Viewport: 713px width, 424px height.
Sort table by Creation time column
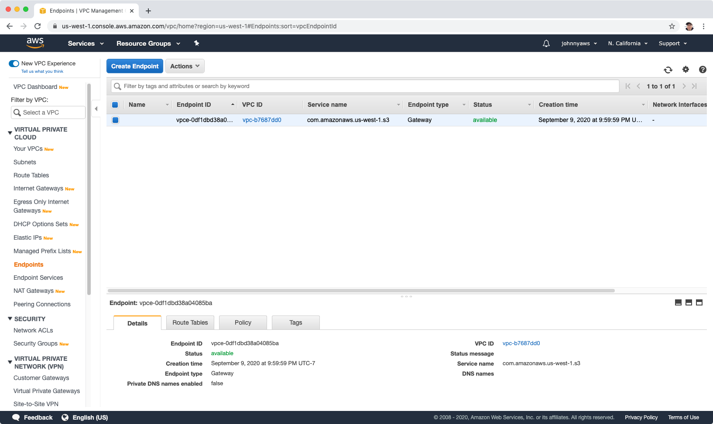pos(591,105)
